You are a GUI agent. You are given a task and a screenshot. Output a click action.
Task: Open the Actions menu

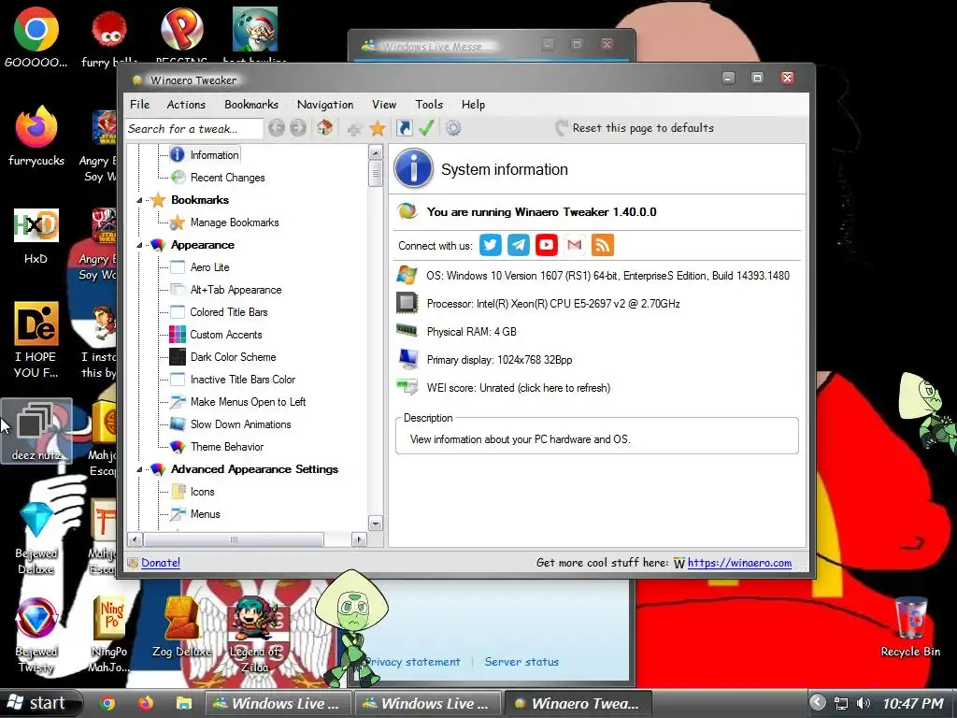click(186, 105)
